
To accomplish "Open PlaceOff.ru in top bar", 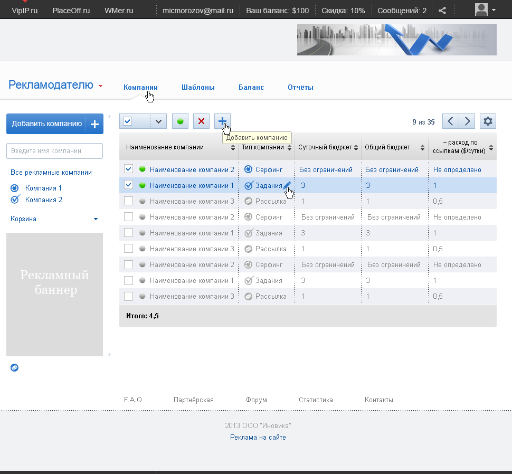I will (71, 11).
